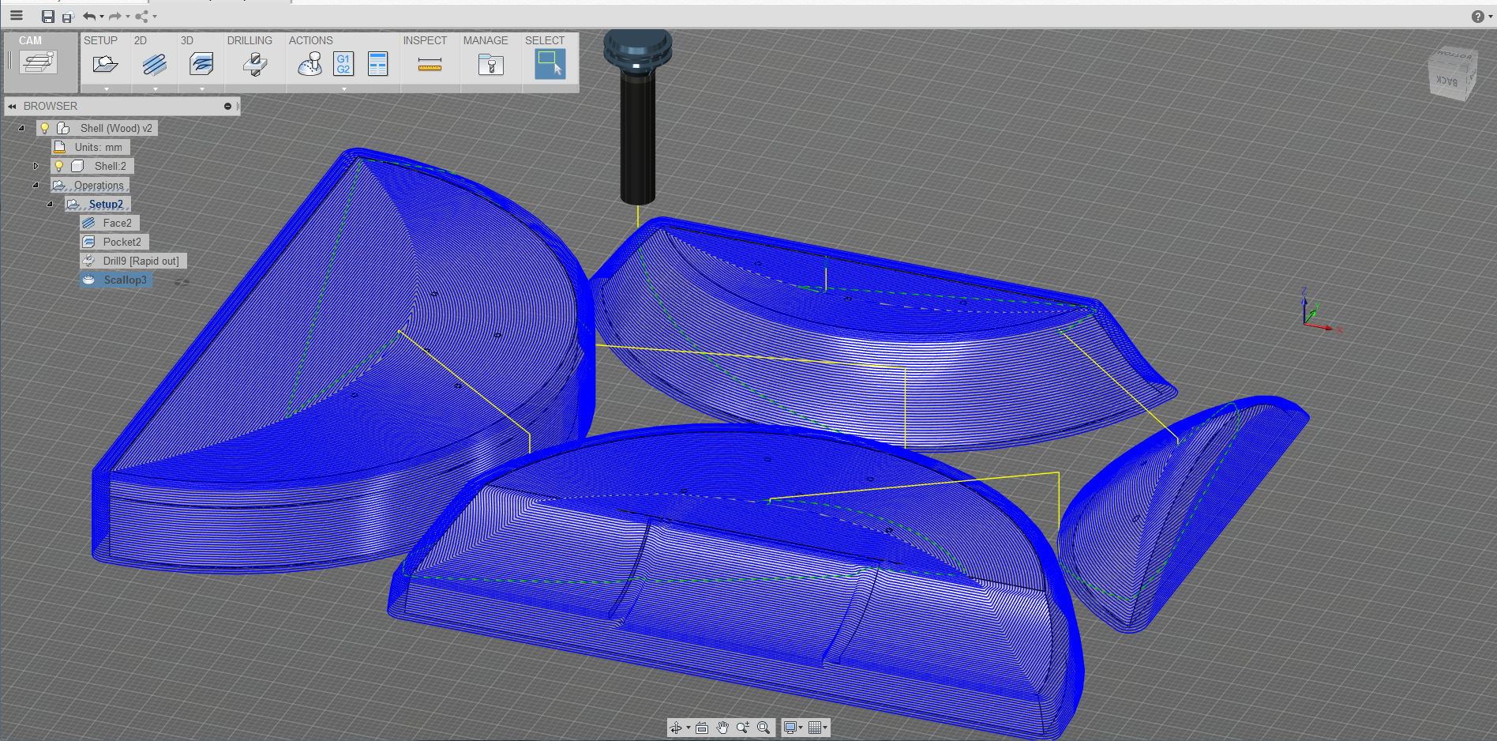This screenshot has height=741, width=1497.
Task: Click the New Setup icon
Action: point(105,64)
